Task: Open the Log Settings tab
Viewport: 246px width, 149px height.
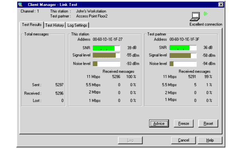Action: 77,25
